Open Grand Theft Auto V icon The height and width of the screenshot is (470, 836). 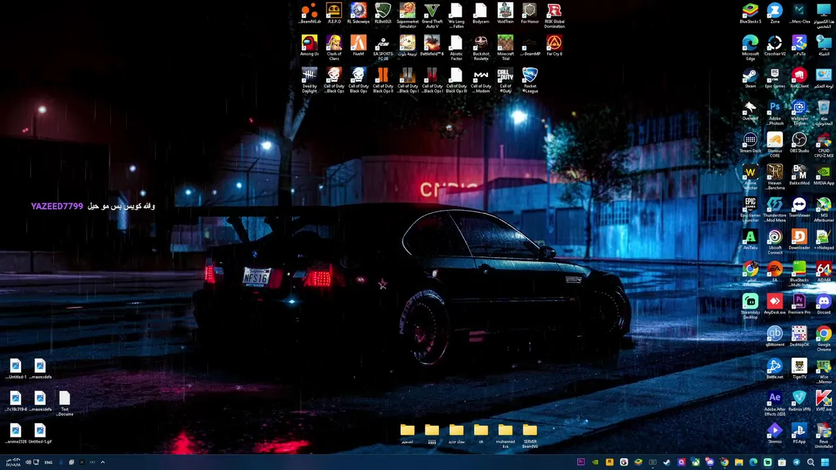tap(432, 16)
